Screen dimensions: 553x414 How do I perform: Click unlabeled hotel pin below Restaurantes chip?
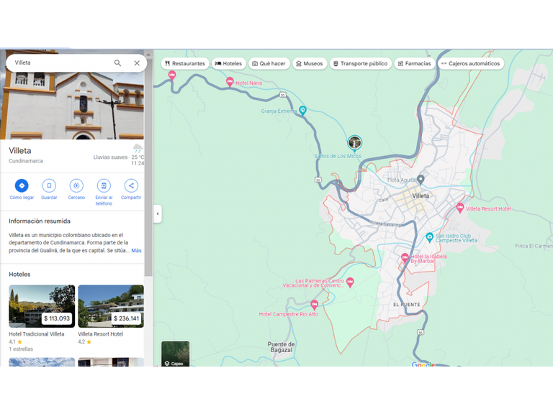click(x=172, y=75)
